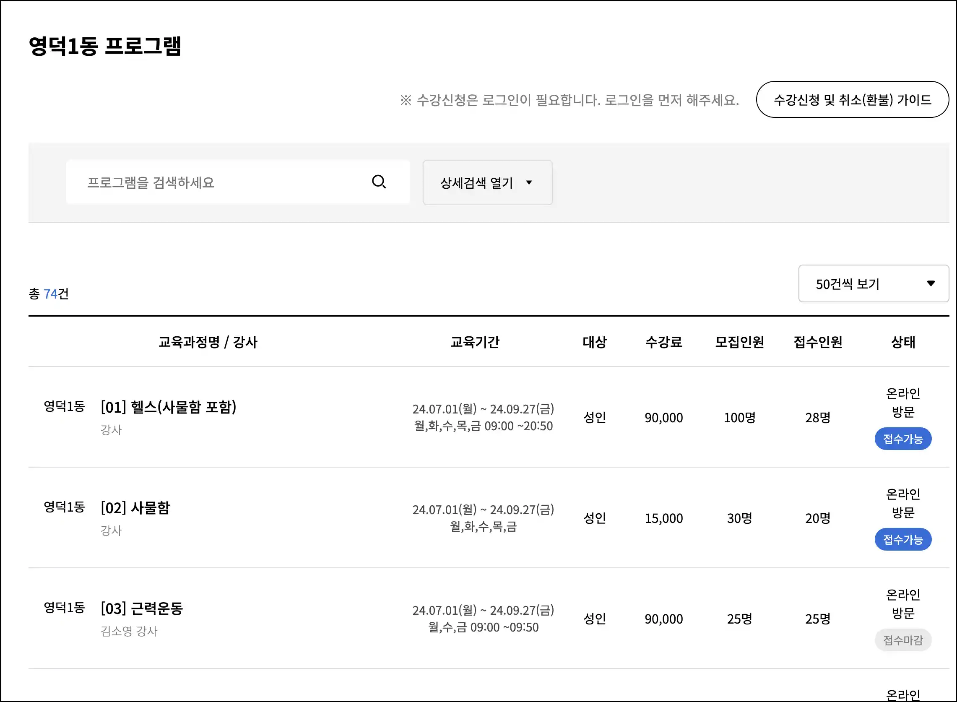Click the 영덕1동 프로그램 page heading
Viewport: 957px width, 702px height.
[105, 46]
